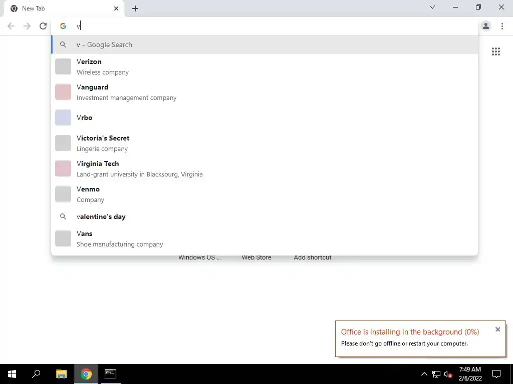Click the Google G icon in omnibox
The height and width of the screenshot is (384, 513).
click(63, 26)
